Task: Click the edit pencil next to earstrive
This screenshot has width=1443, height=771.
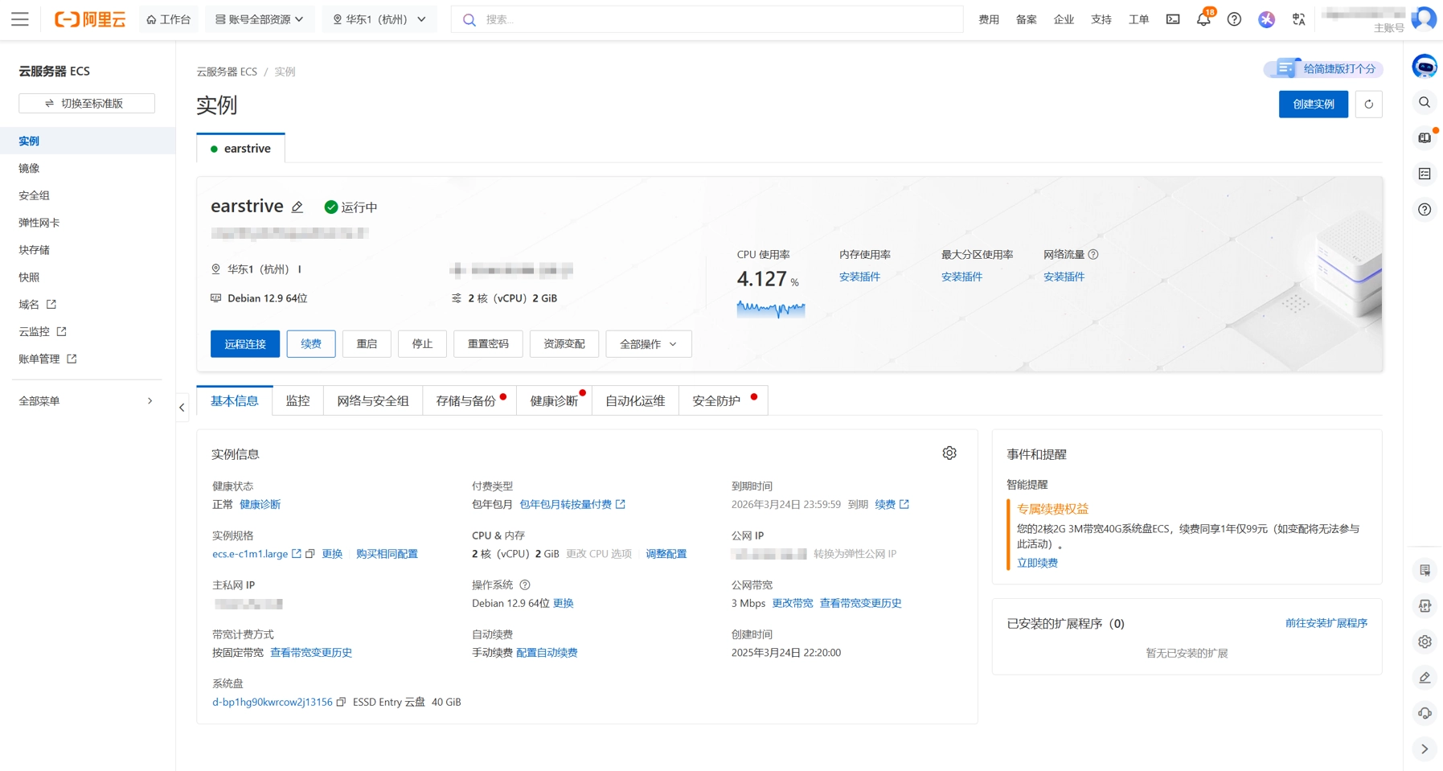Action: click(x=297, y=207)
